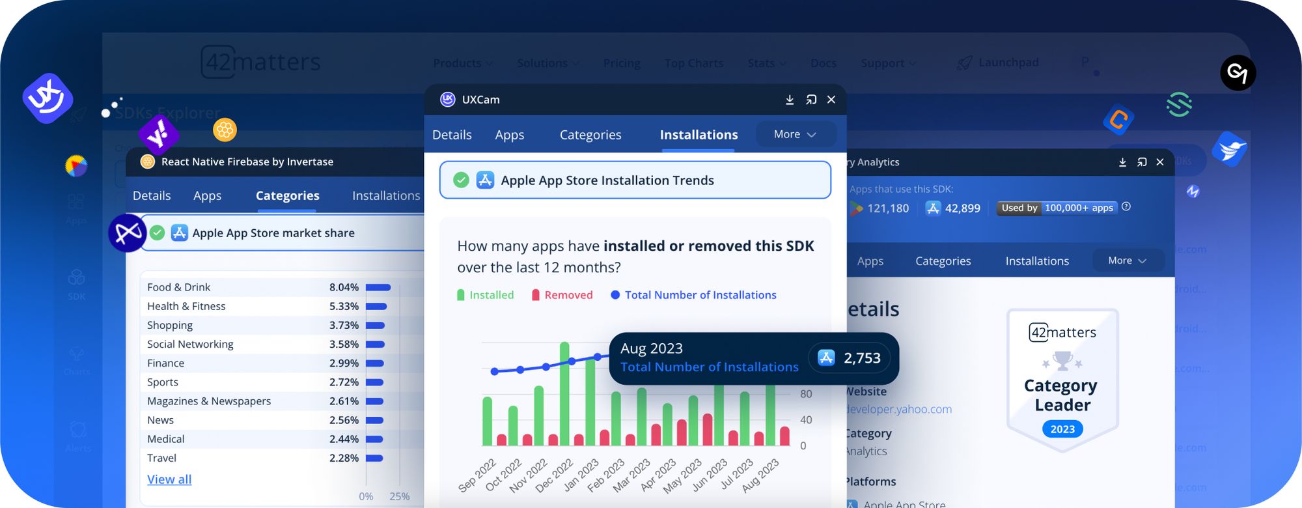Click black circular G logo icon
Image resolution: width=1302 pixels, height=508 pixels.
[x=1238, y=73]
